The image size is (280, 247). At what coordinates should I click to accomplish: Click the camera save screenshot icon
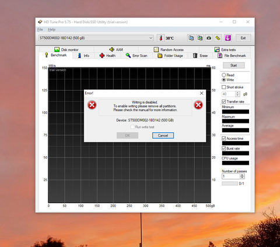click(209, 38)
